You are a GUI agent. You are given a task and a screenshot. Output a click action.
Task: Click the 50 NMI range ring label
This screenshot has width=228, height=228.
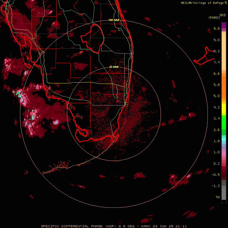(x=114, y=67)
